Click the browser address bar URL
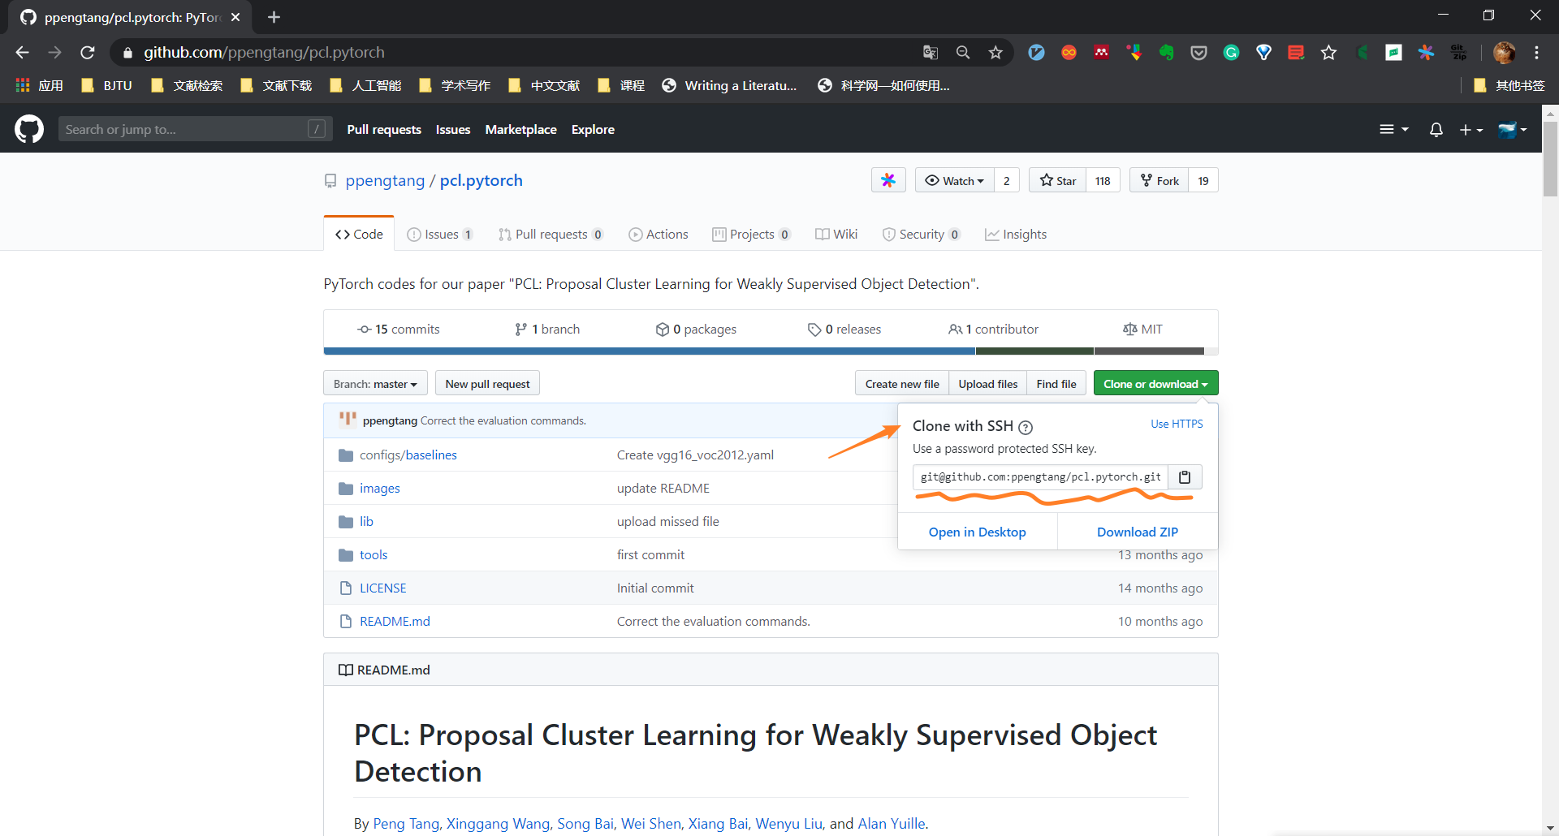 [x=264, y=53]
